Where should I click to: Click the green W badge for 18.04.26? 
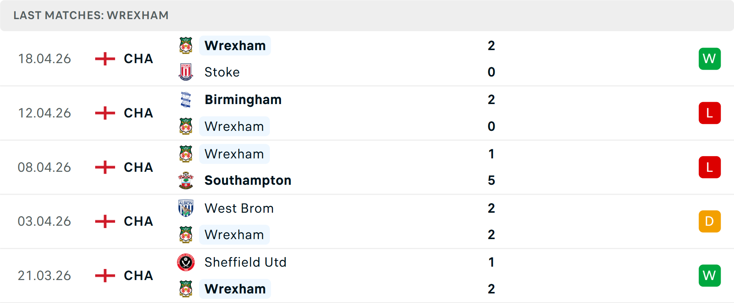[x=710, y=59]
